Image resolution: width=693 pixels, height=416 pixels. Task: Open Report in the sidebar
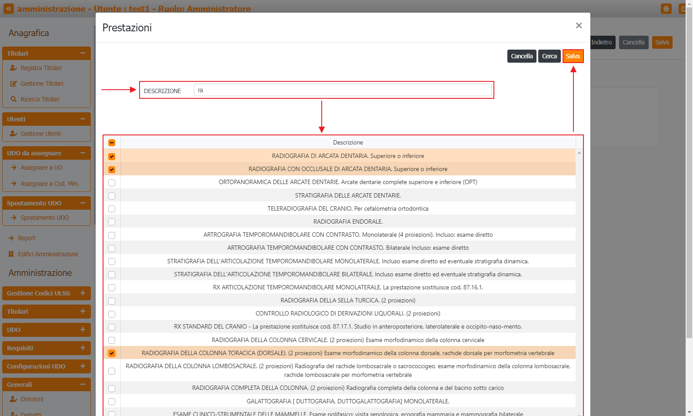point(27,238)
